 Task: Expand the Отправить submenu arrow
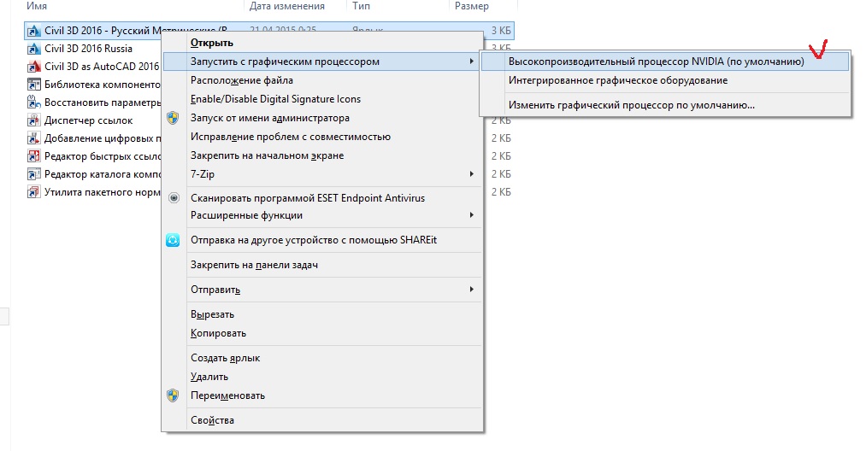click(471, 290)
